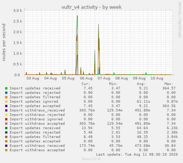Click the 0.5 k y-axis tick
The image size is (183, 163).
tap(18, 64)
